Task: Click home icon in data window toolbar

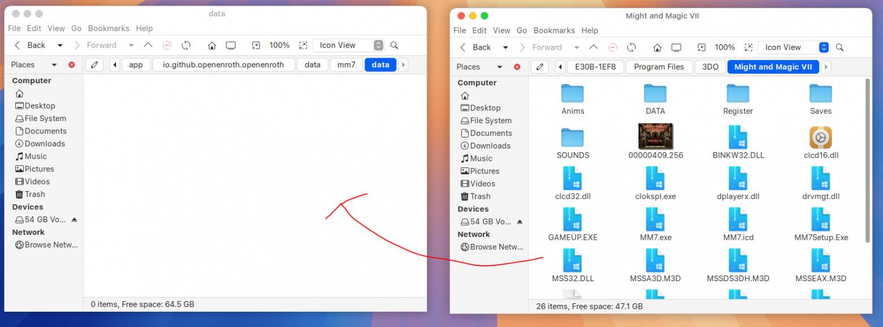Action: (x=212, y=45)
